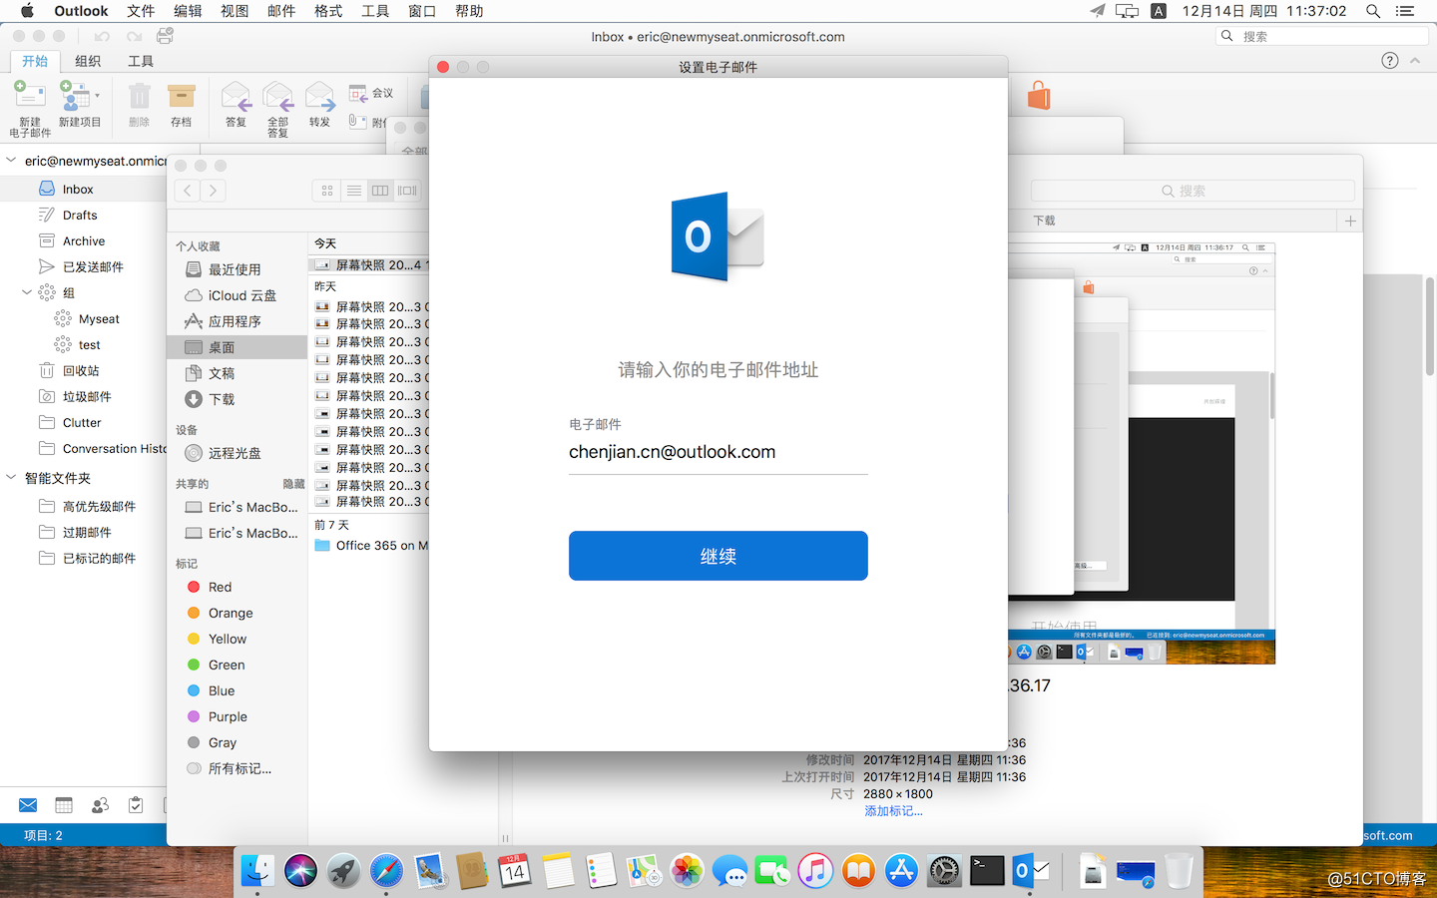The height and width of the screenshot is (898, 1437).
Task: Click the Reply icon in ribbon
Action: click(x=236, y=97)
